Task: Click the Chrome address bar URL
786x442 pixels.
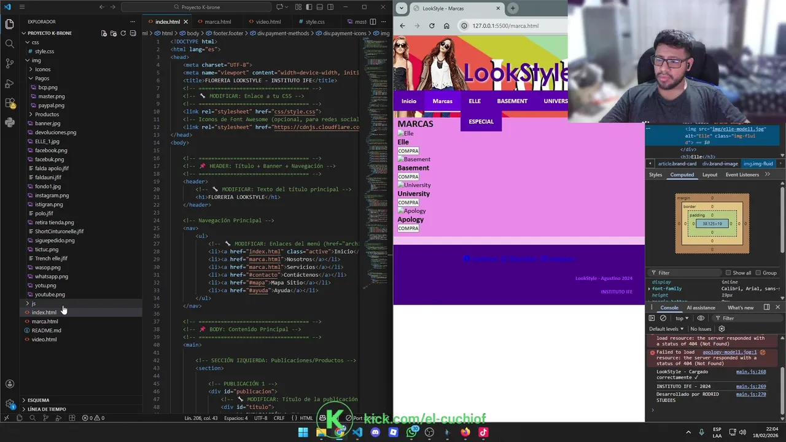Action: coord(505,26)
